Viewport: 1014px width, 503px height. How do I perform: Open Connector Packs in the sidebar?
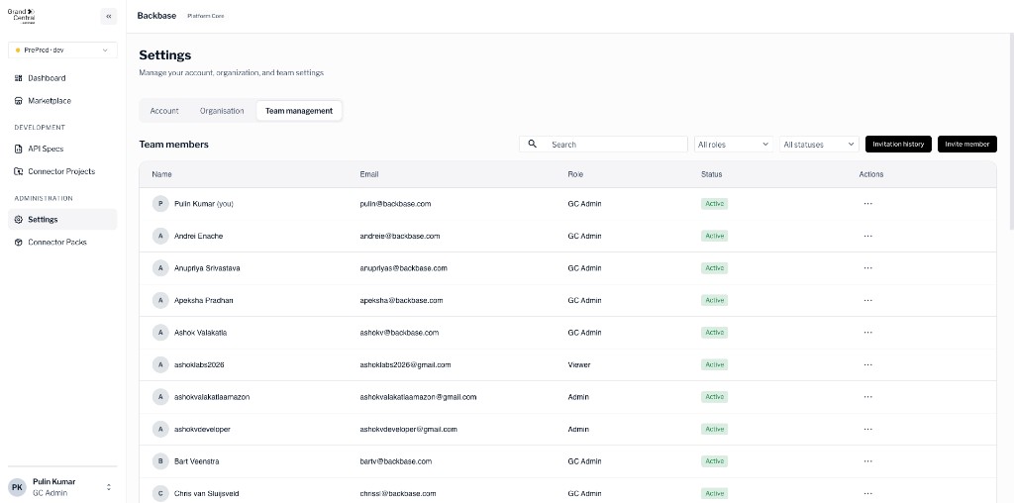click(x=62, y=242)
